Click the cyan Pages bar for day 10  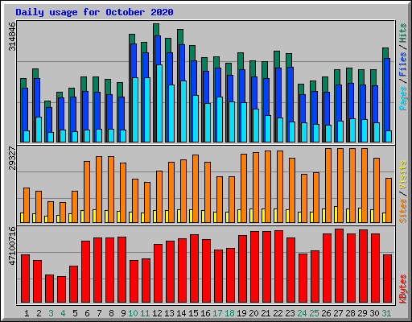point(135,109)
